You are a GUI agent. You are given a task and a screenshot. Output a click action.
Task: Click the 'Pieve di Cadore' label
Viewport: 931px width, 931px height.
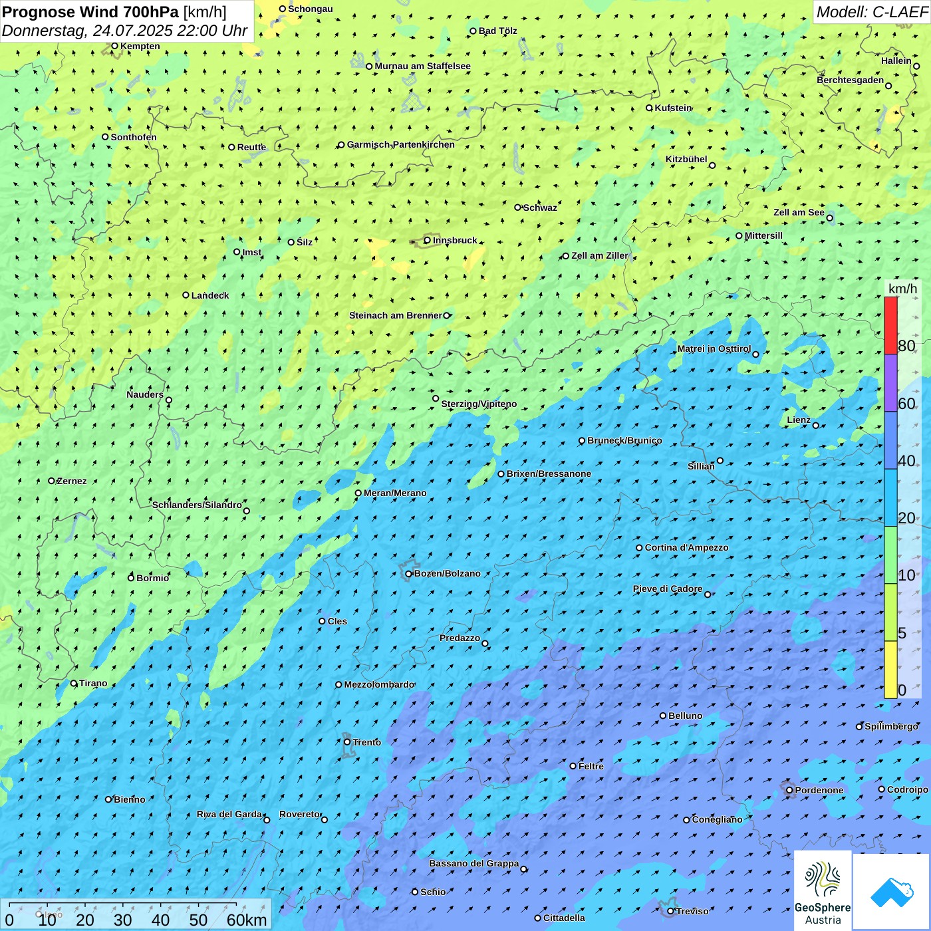[668, 589]
